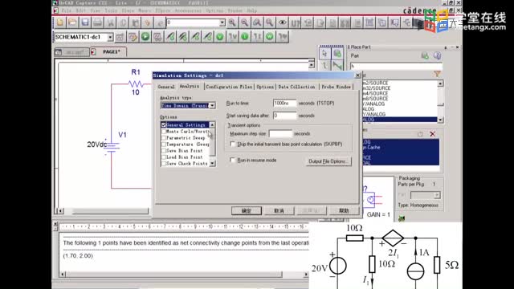Image resolution: width=514 pixels, height=289 pixels.
Task: Click the Zoom Out magnifier icon
Action: click(x=244, y=22)
